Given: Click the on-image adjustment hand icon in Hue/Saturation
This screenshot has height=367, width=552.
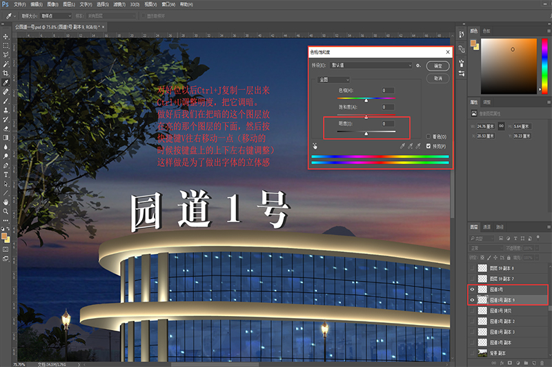Looking at the screenshot, I should point(315,146).
